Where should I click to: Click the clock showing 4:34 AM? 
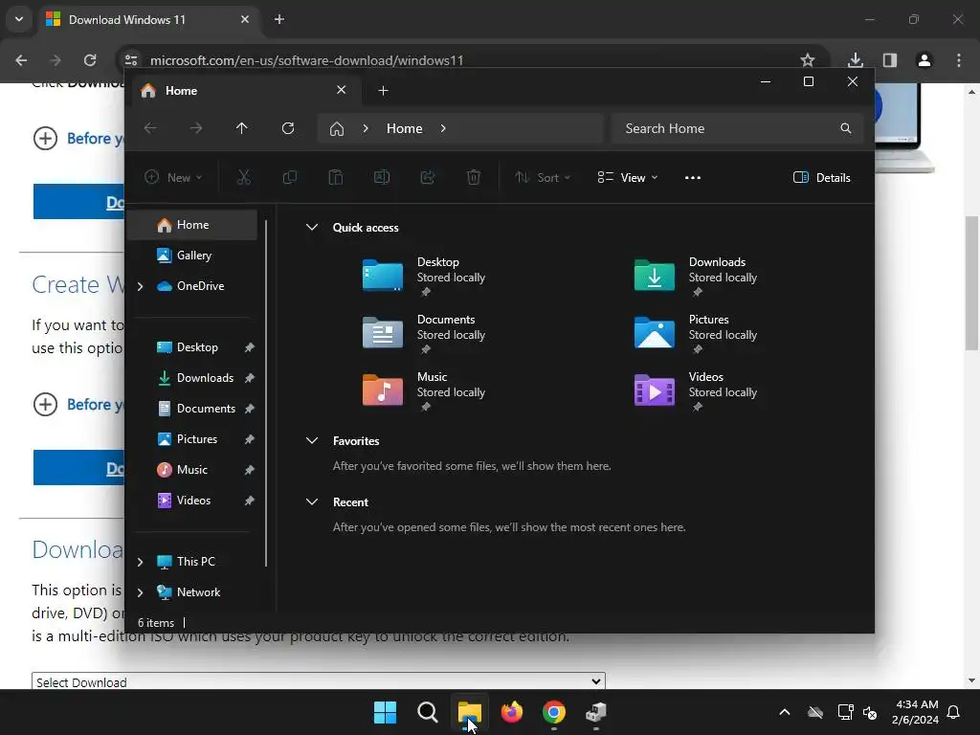point(917,704)
